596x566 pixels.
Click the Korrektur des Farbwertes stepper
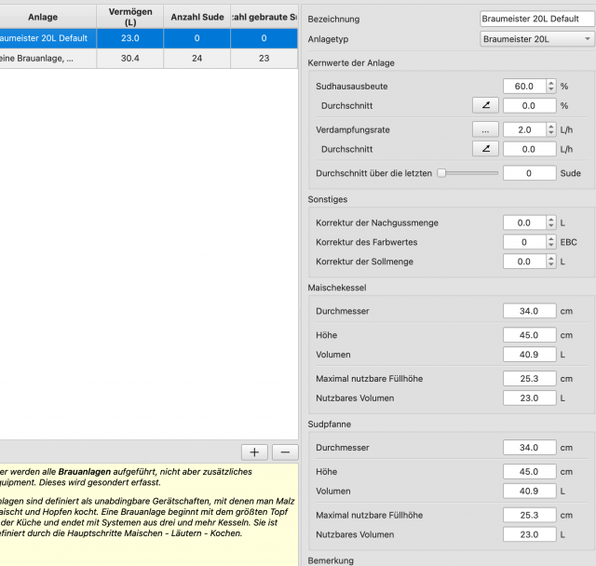(x=551, y=242)
